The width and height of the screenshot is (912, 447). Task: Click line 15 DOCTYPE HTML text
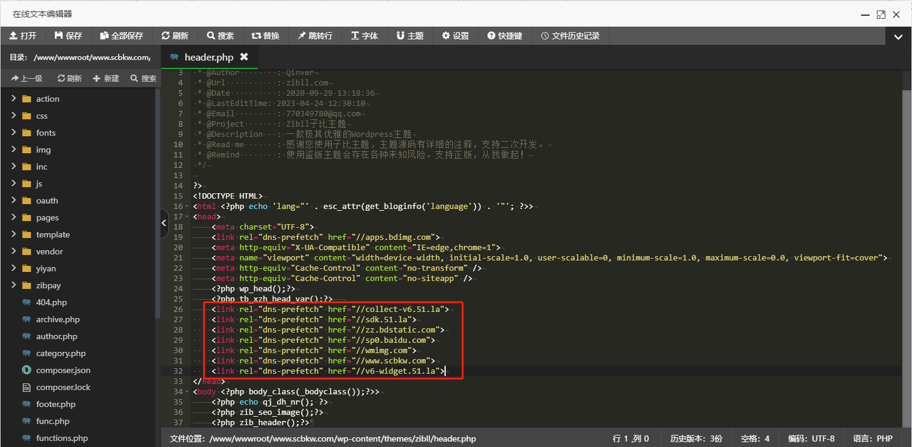click(227, 196)
